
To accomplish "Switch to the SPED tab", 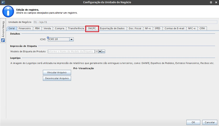I will pos(157,28).
